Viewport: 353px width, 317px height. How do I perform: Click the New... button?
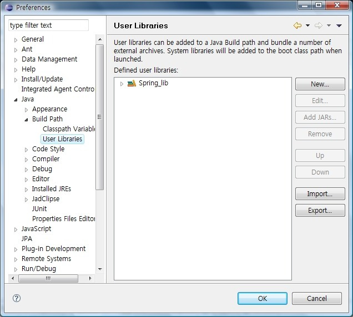tap(320, 84)
